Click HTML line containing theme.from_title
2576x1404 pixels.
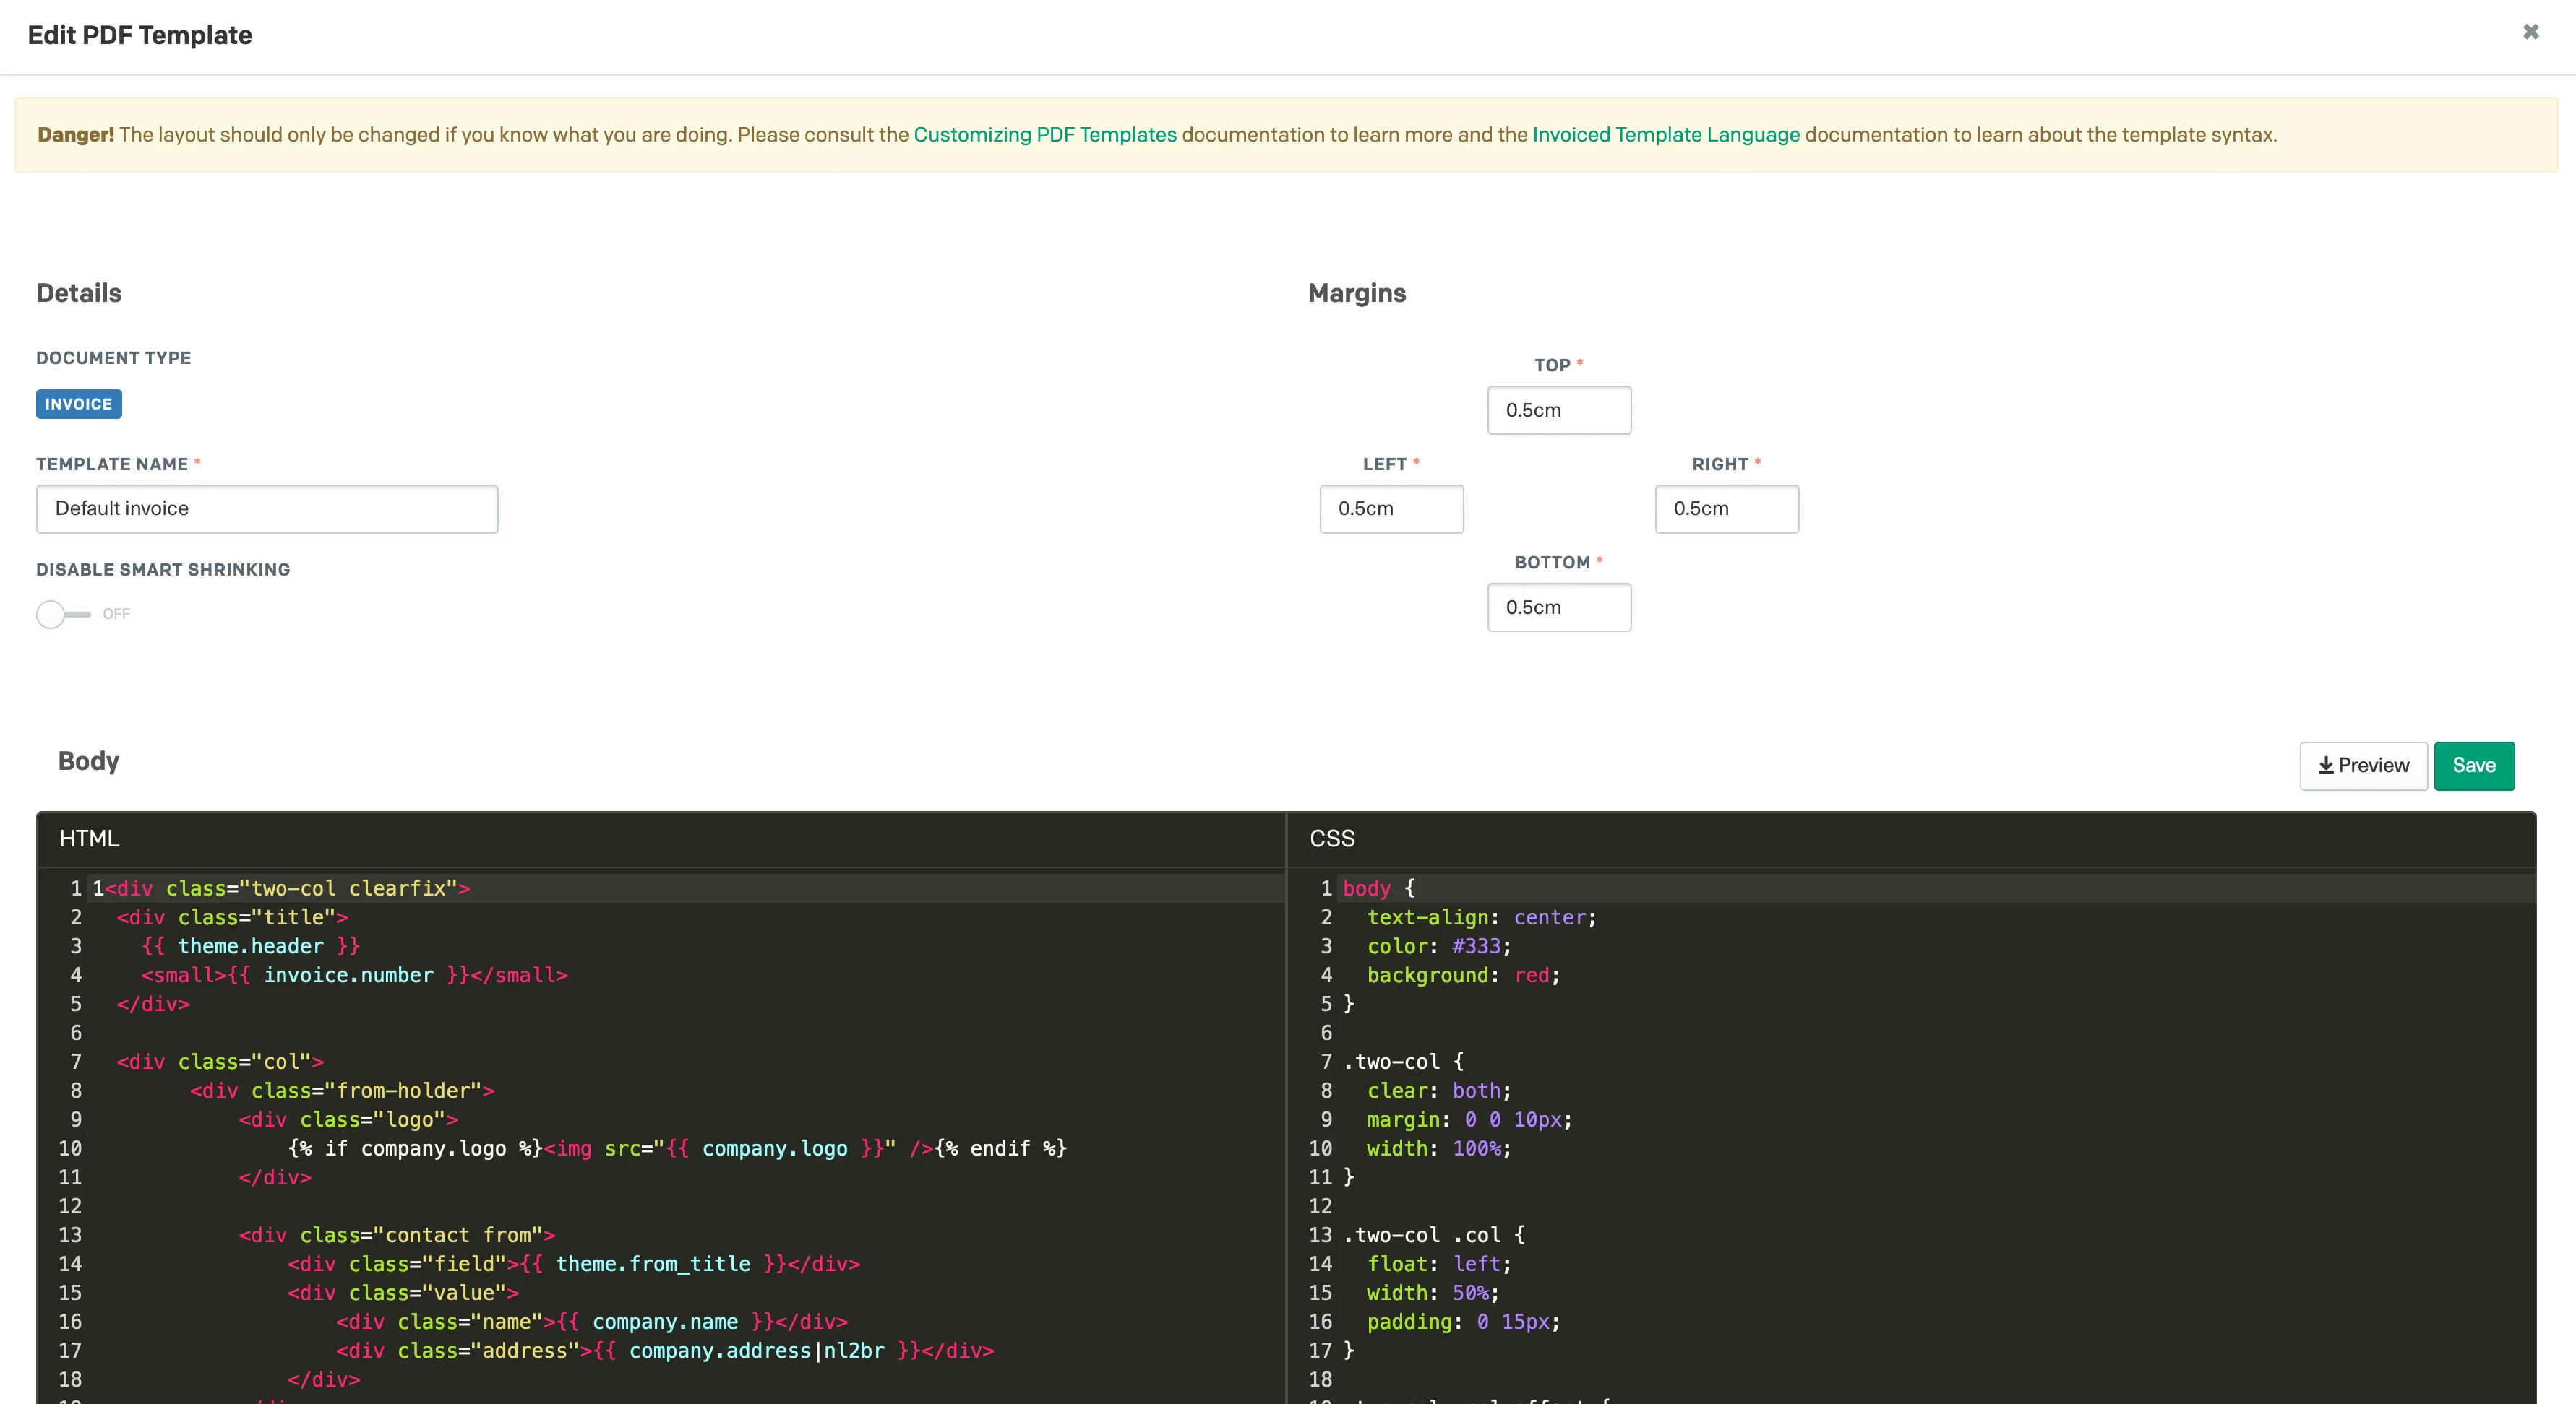click(574, 1264)
